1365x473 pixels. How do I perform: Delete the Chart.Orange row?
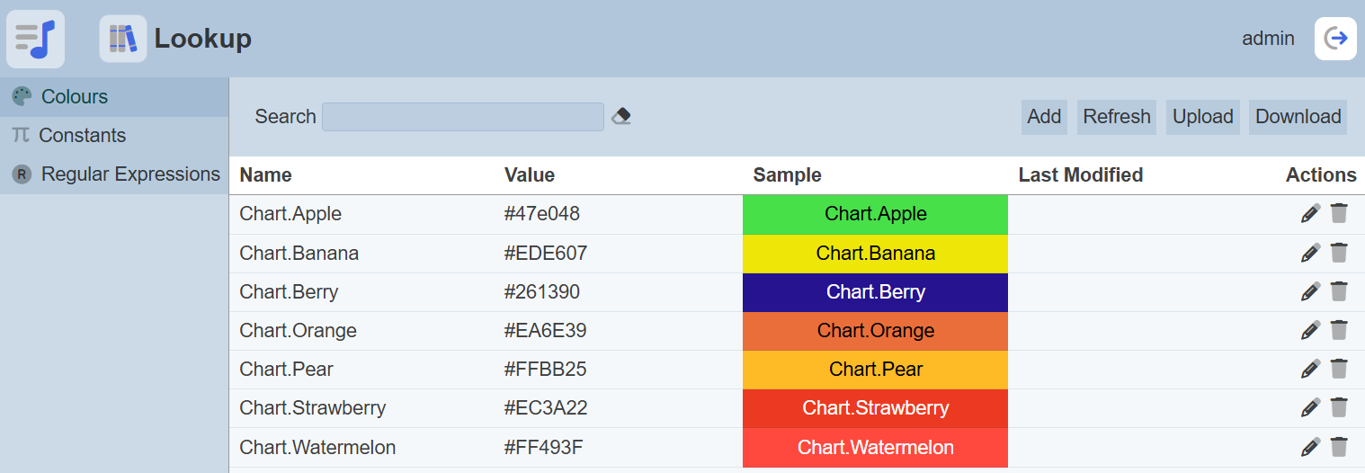[1339, 330]
